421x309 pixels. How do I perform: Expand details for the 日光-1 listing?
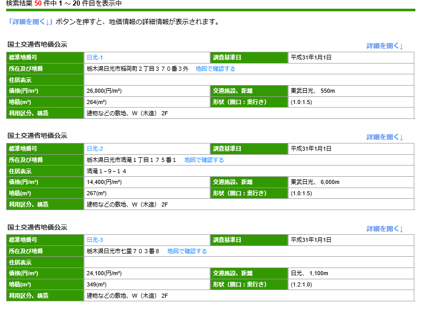tap(385, 46)
